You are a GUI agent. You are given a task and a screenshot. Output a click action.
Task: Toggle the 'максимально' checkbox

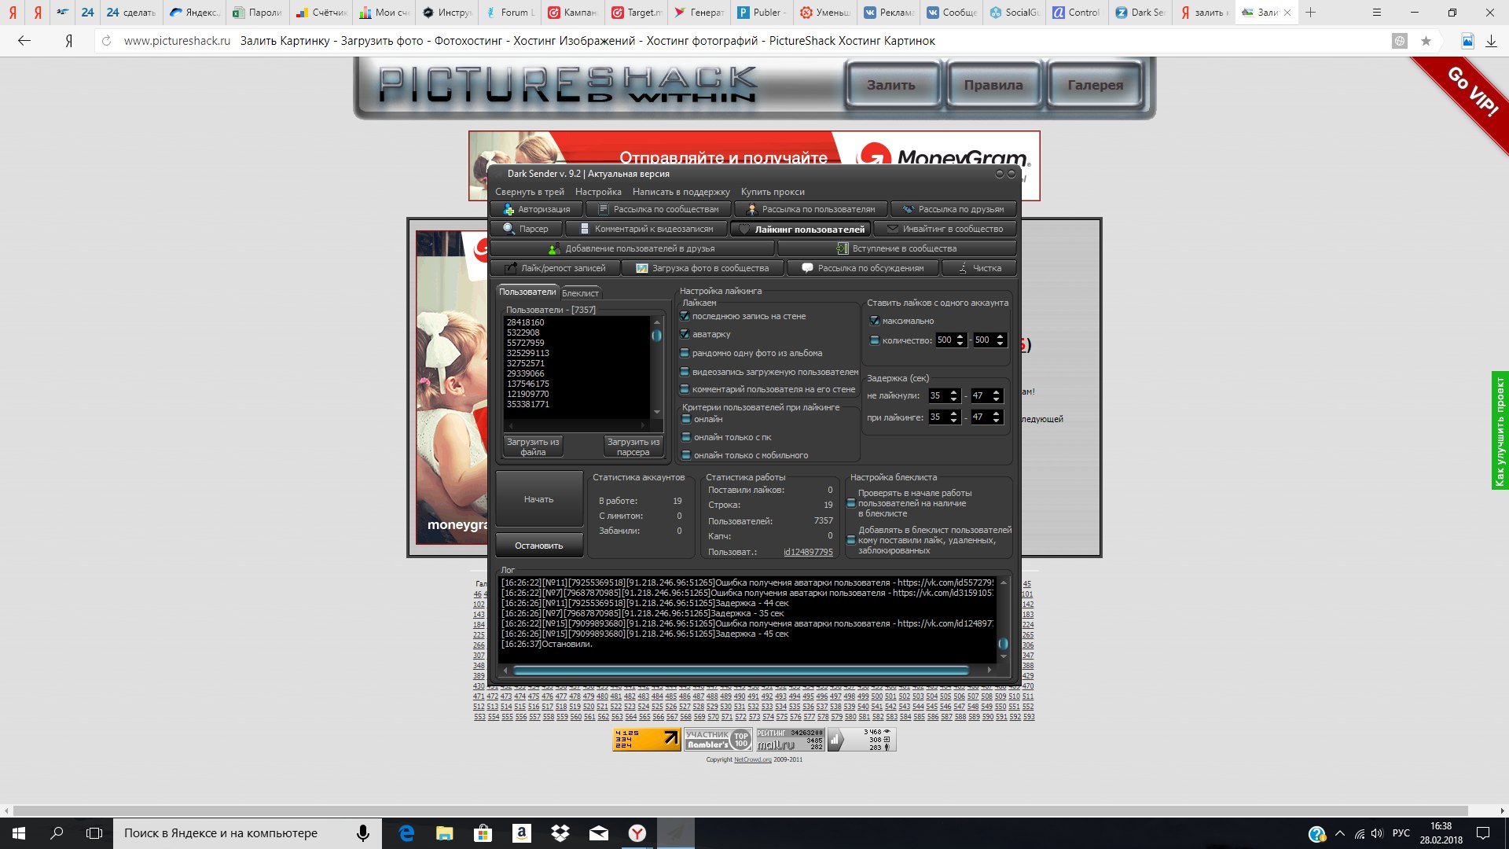point(875,321)
